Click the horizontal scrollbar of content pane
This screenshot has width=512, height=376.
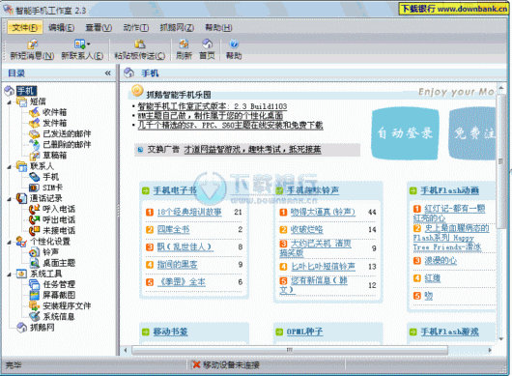[289, 350]
